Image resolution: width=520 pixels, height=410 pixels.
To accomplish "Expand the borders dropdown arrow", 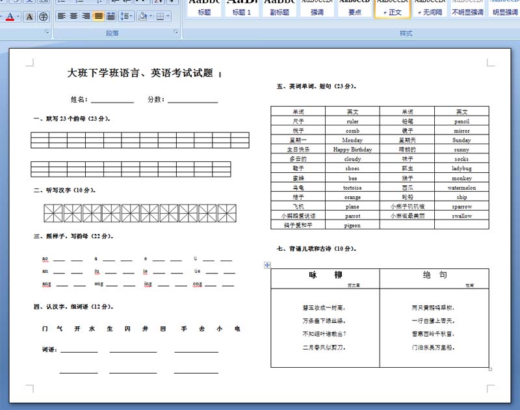I will pyautogui.click(x=168, y=16).
